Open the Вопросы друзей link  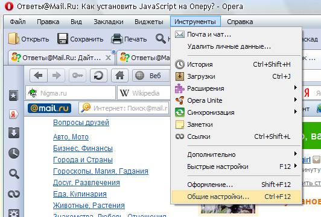pyautogui.click(x=81, y=123)
